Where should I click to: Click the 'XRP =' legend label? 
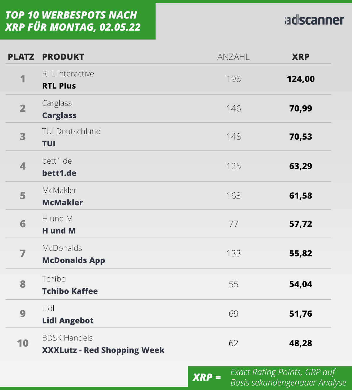point(207,377)
